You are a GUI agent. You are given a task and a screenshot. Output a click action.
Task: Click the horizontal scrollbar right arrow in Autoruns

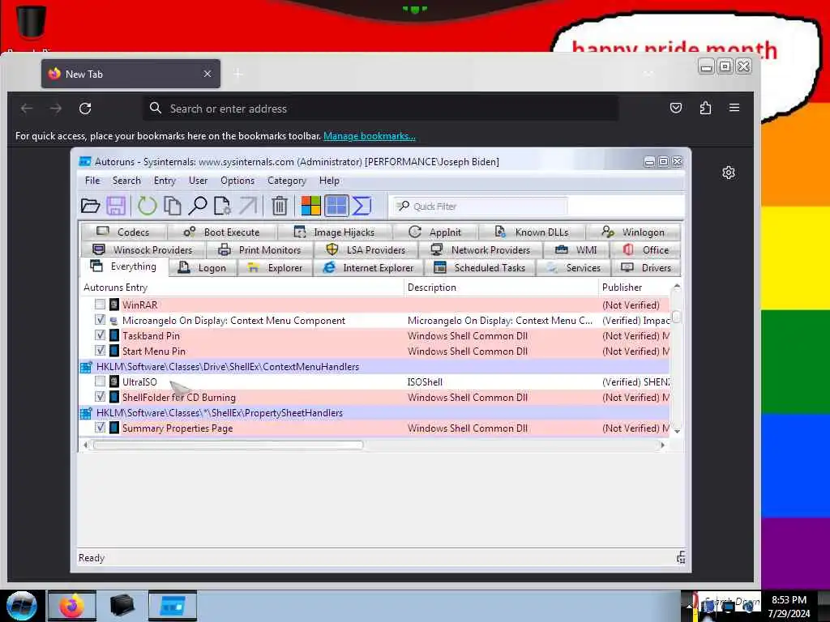point(663,445)
